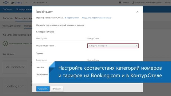Screen dimensions: 171x96
Task: Open the Помощь link in the header
Action: coord(125,2)
